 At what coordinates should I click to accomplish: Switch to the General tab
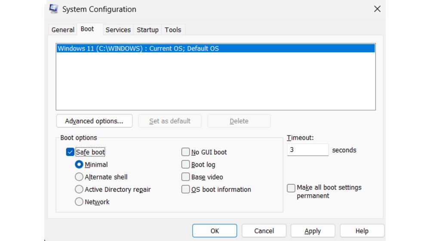coord(63,30)
